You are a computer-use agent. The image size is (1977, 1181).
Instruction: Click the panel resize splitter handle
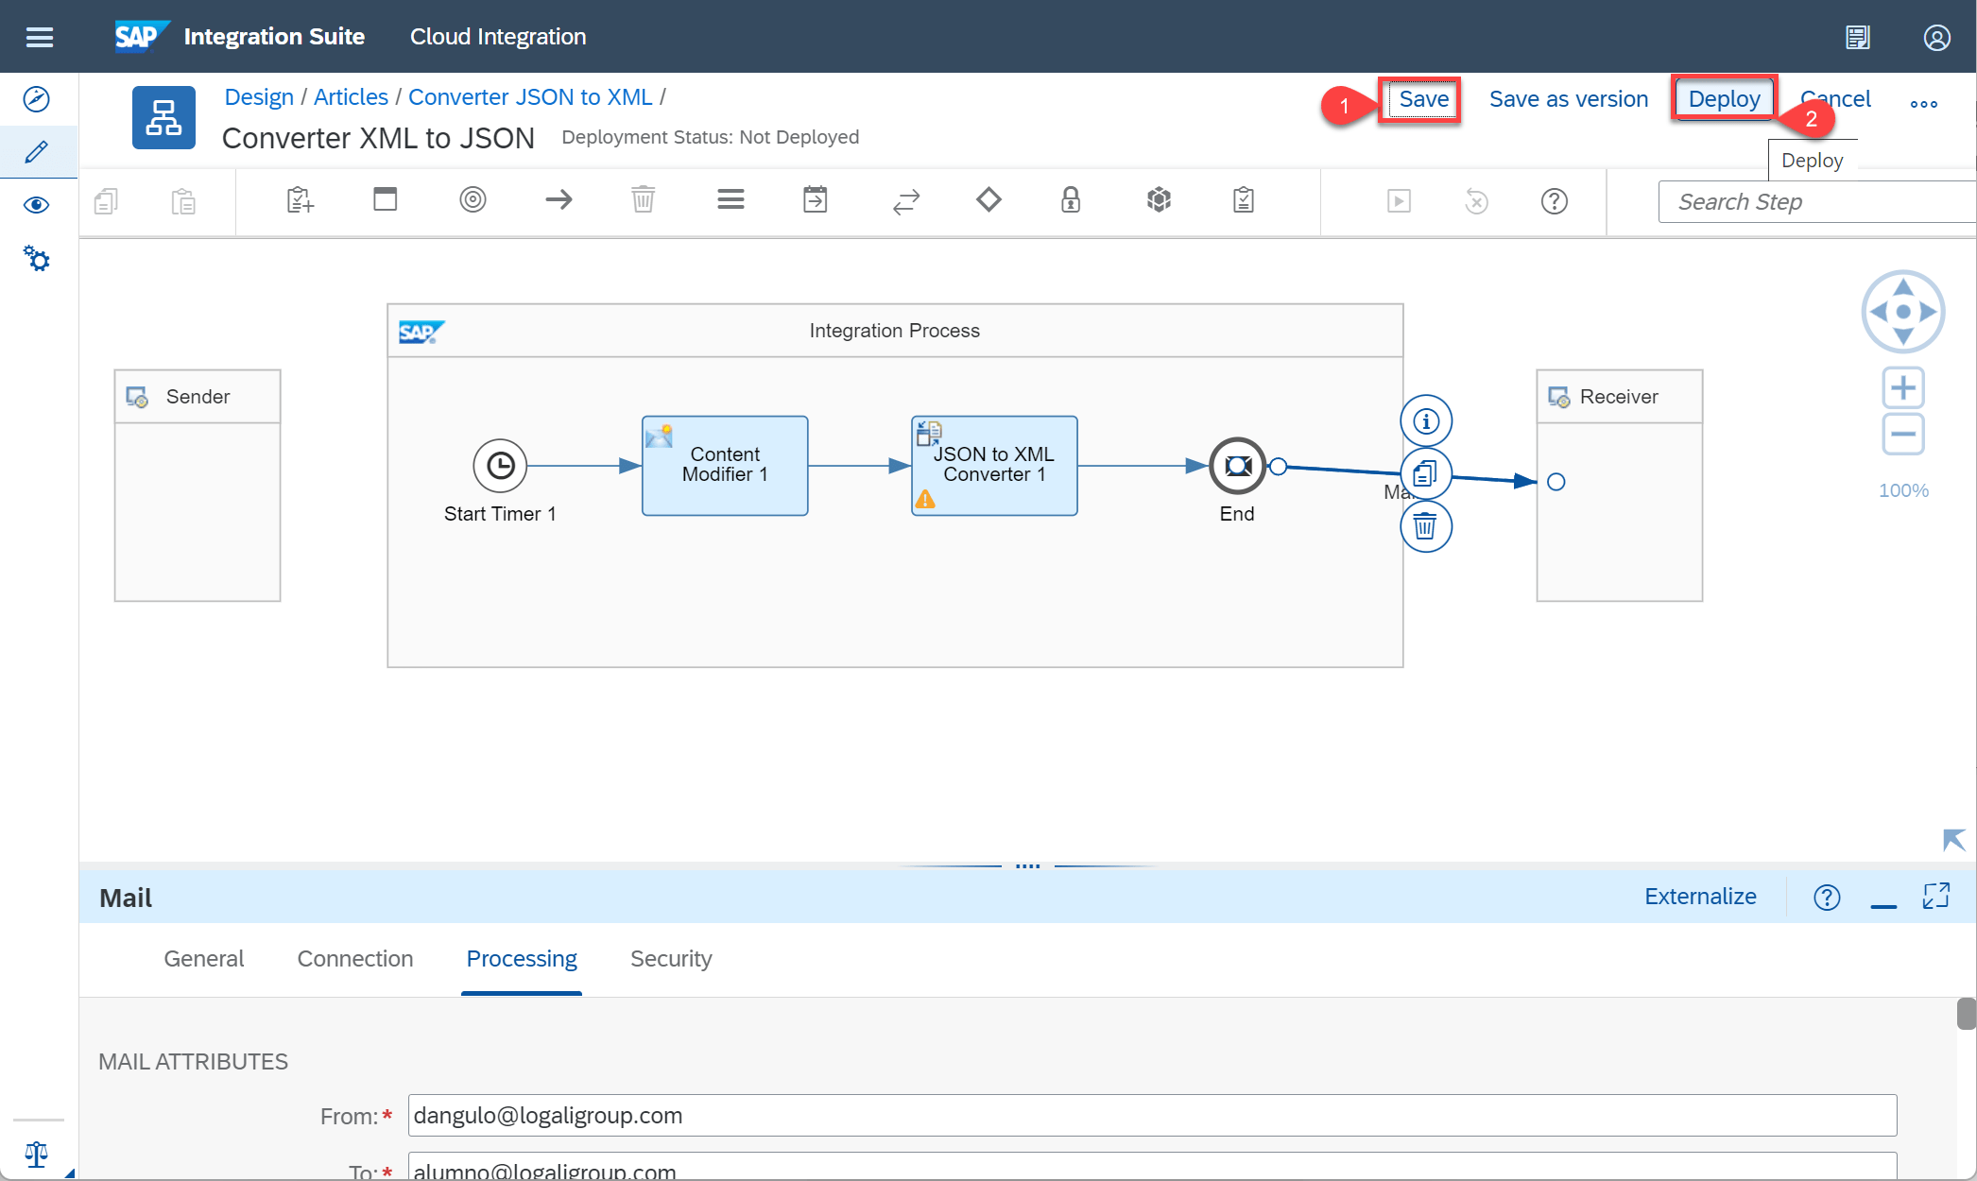(x=1027, y=865)
